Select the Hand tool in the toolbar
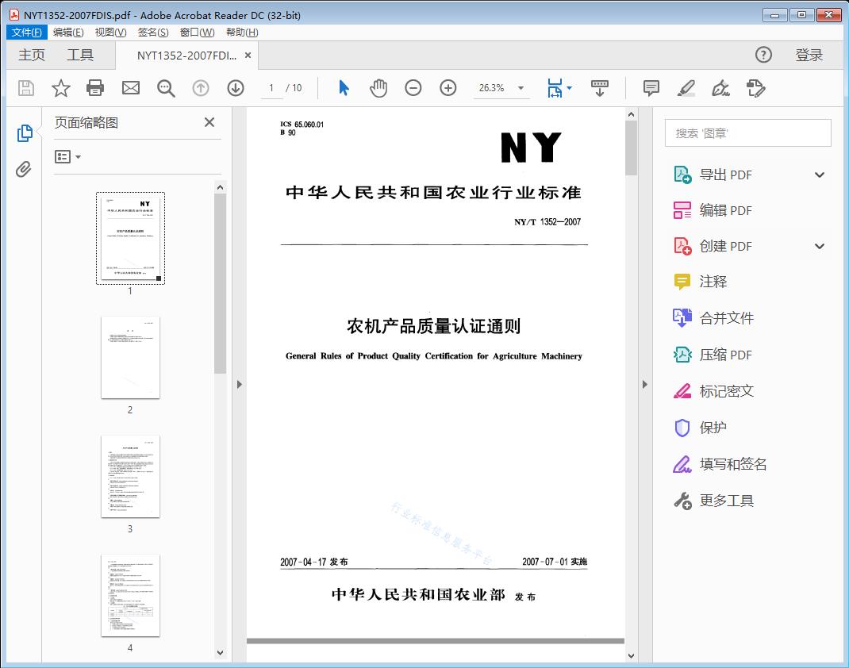Screen dimensions: 849x668 click(378, 88)
